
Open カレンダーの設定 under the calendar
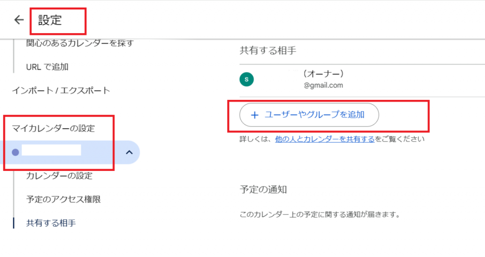pos(59,176)
